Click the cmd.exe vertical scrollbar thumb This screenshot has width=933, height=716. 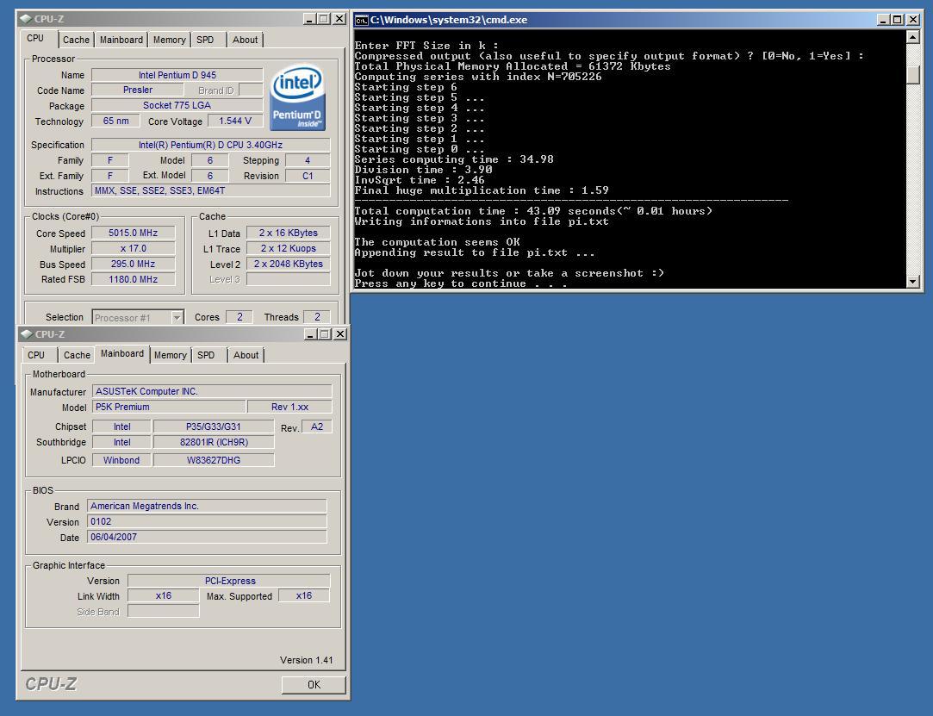[x=913, y=74]
